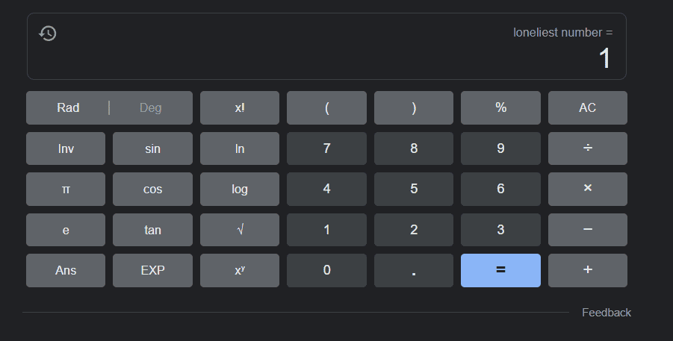Click the minus operator key

tap(587, 230)
